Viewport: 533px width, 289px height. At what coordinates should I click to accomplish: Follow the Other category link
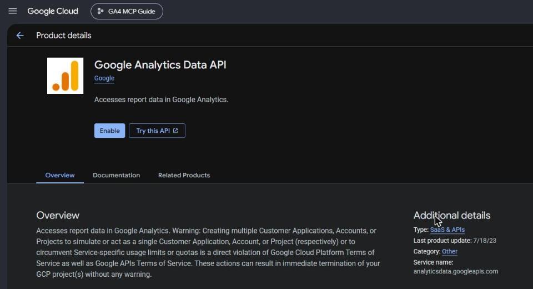point(449,252)
